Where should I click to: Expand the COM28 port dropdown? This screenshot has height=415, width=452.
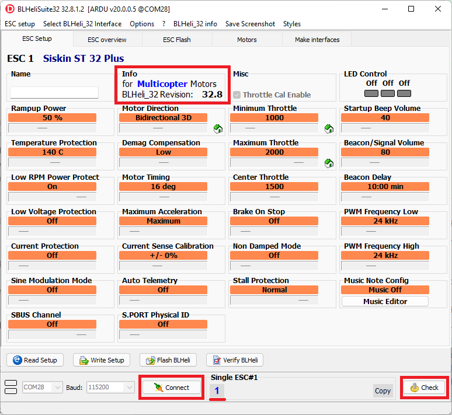[57, 387]
